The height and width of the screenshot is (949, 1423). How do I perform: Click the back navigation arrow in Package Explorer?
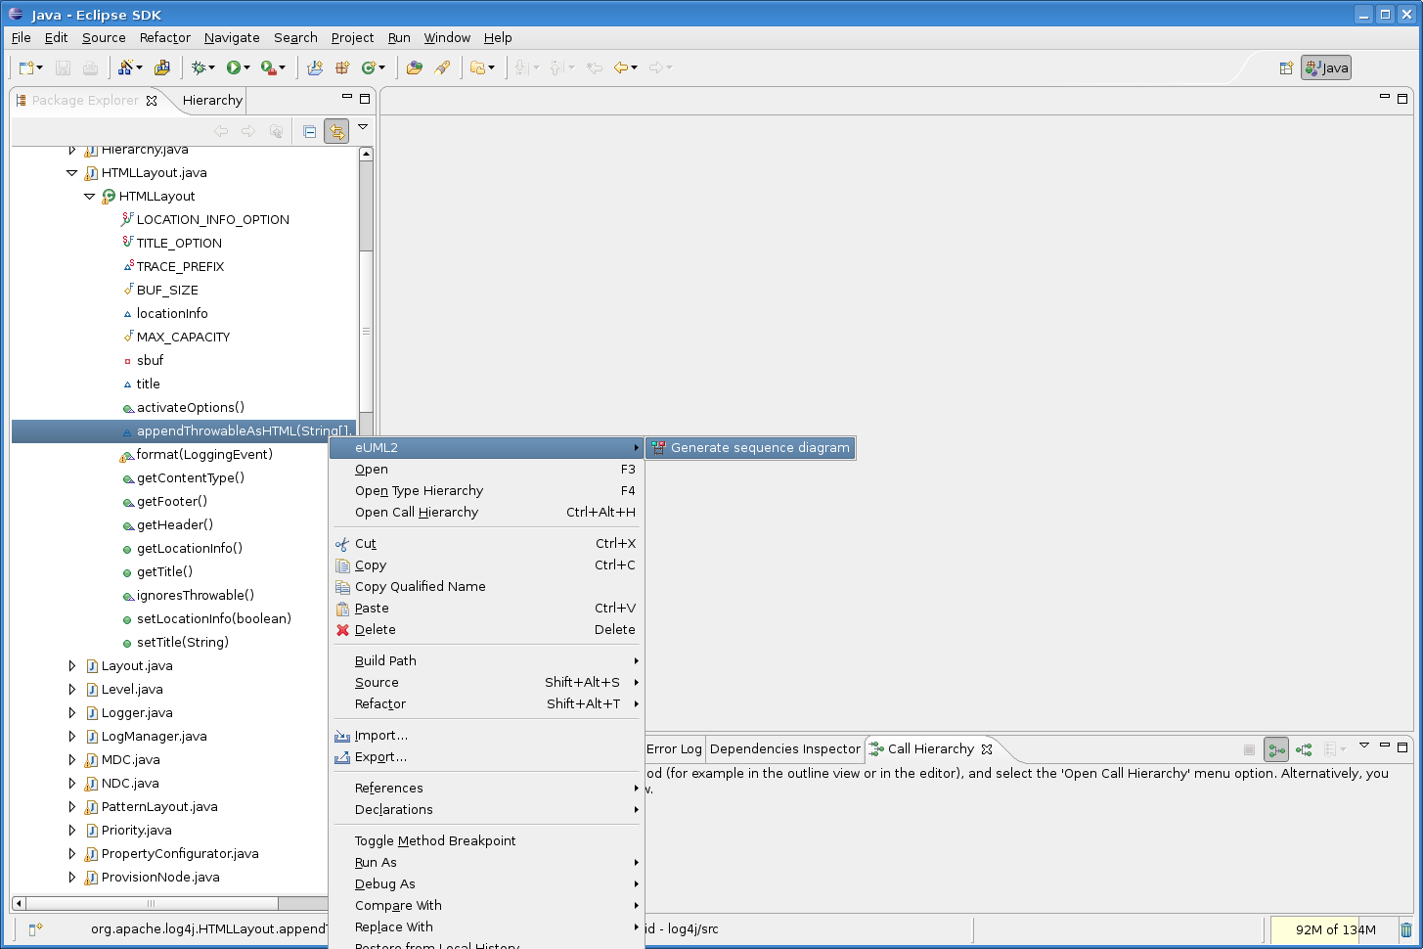[221, 130]
